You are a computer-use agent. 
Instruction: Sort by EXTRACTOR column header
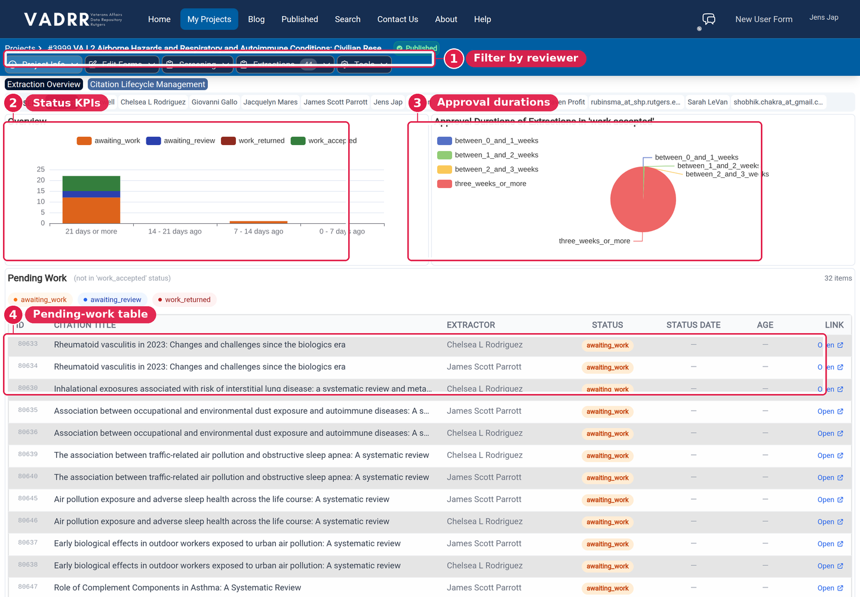coord(471,325)
